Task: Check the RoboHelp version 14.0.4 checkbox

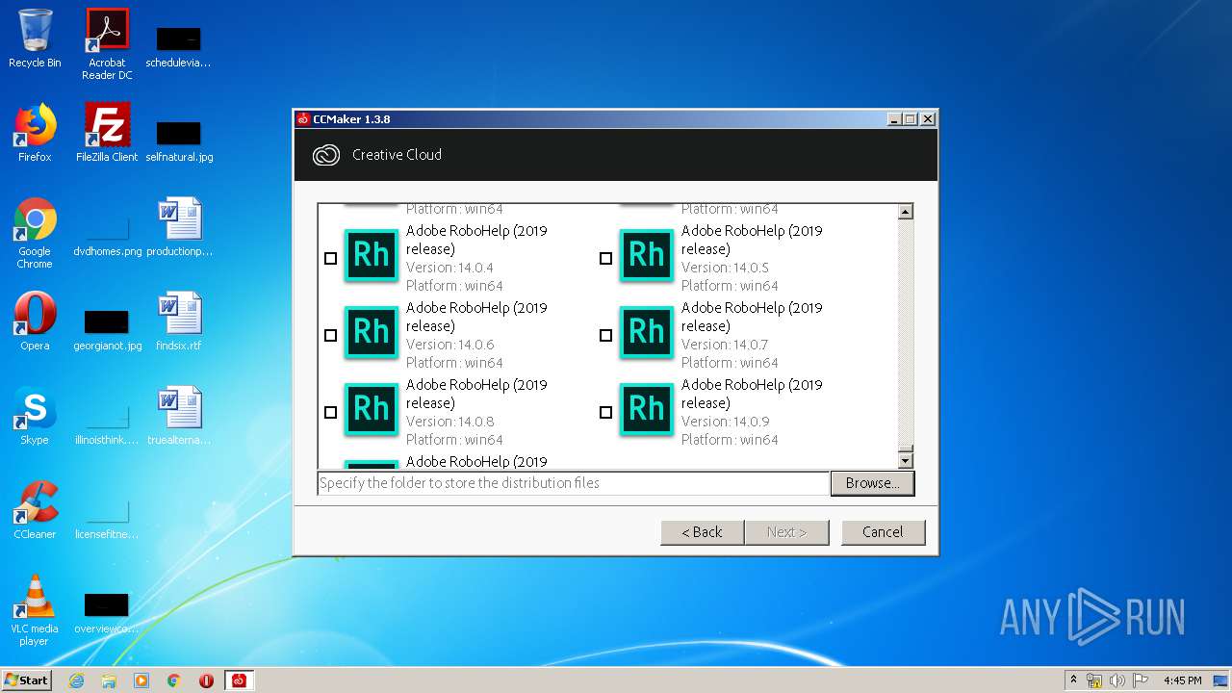Action: tap(330, 258)
